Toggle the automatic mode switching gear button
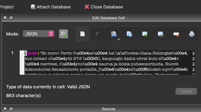Viewport: 201px width, 112px height. pyautogui.click(x=63, y=34)
